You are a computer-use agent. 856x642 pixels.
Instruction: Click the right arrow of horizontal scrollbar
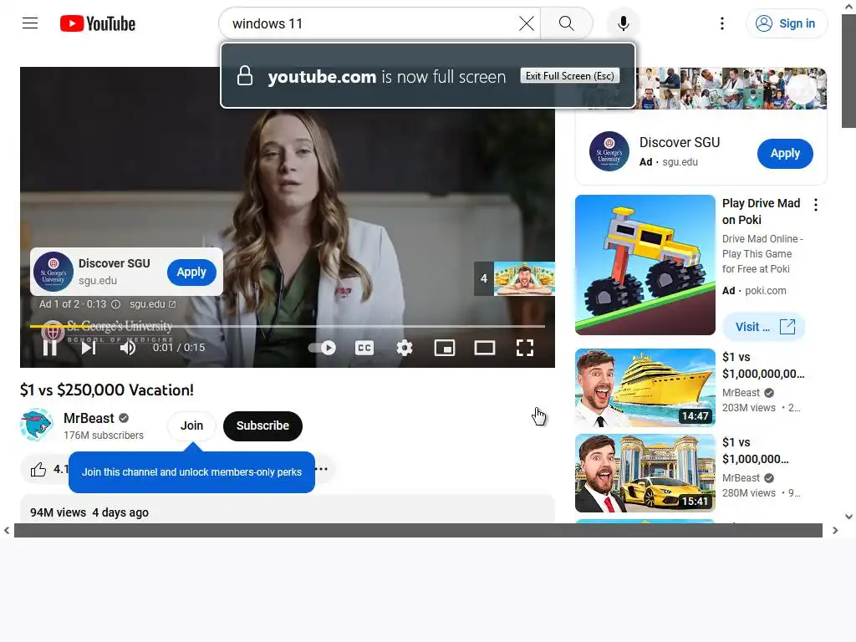[x=835, y=530]
